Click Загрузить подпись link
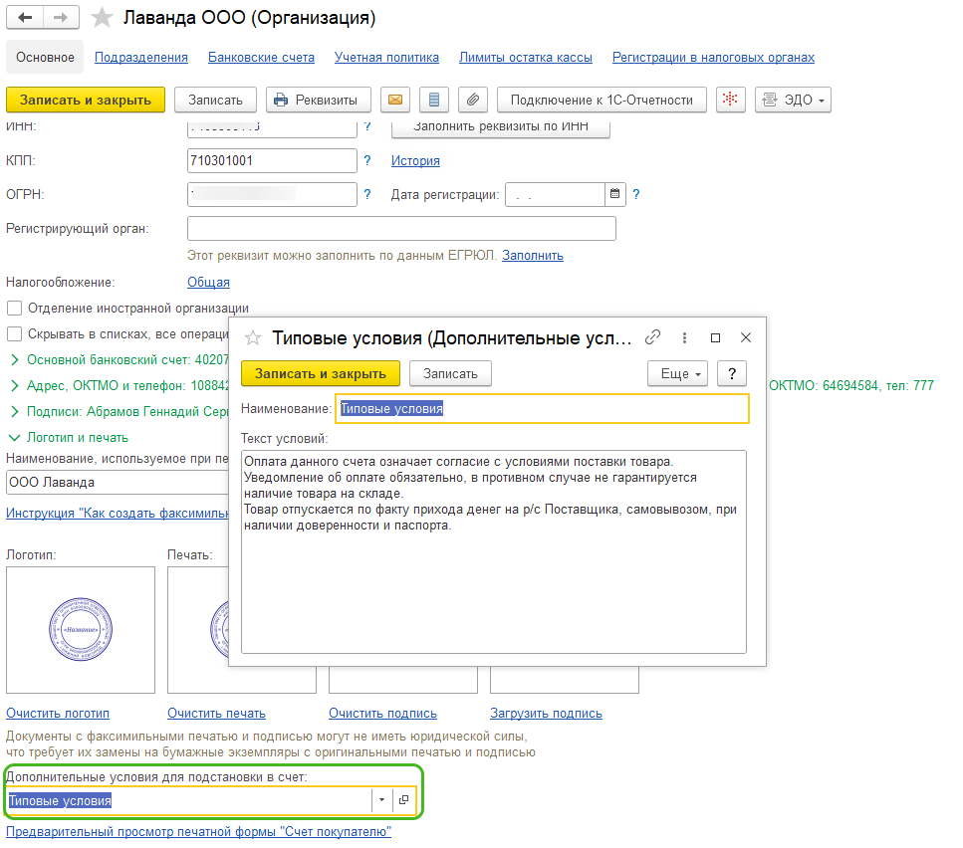963x848 pixels. pos(546,713)
